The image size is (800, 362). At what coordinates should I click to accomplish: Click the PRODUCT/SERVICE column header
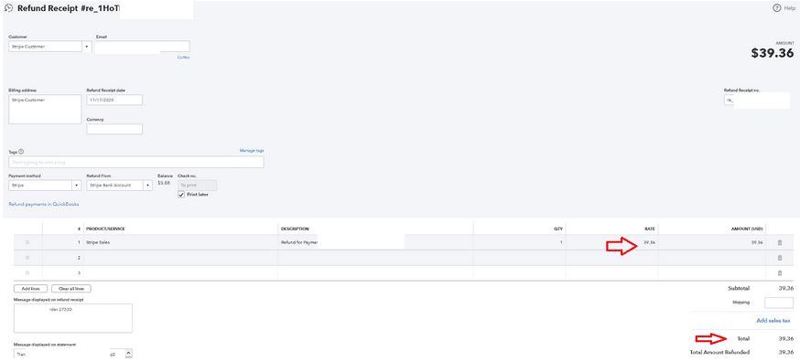point(105,229)
